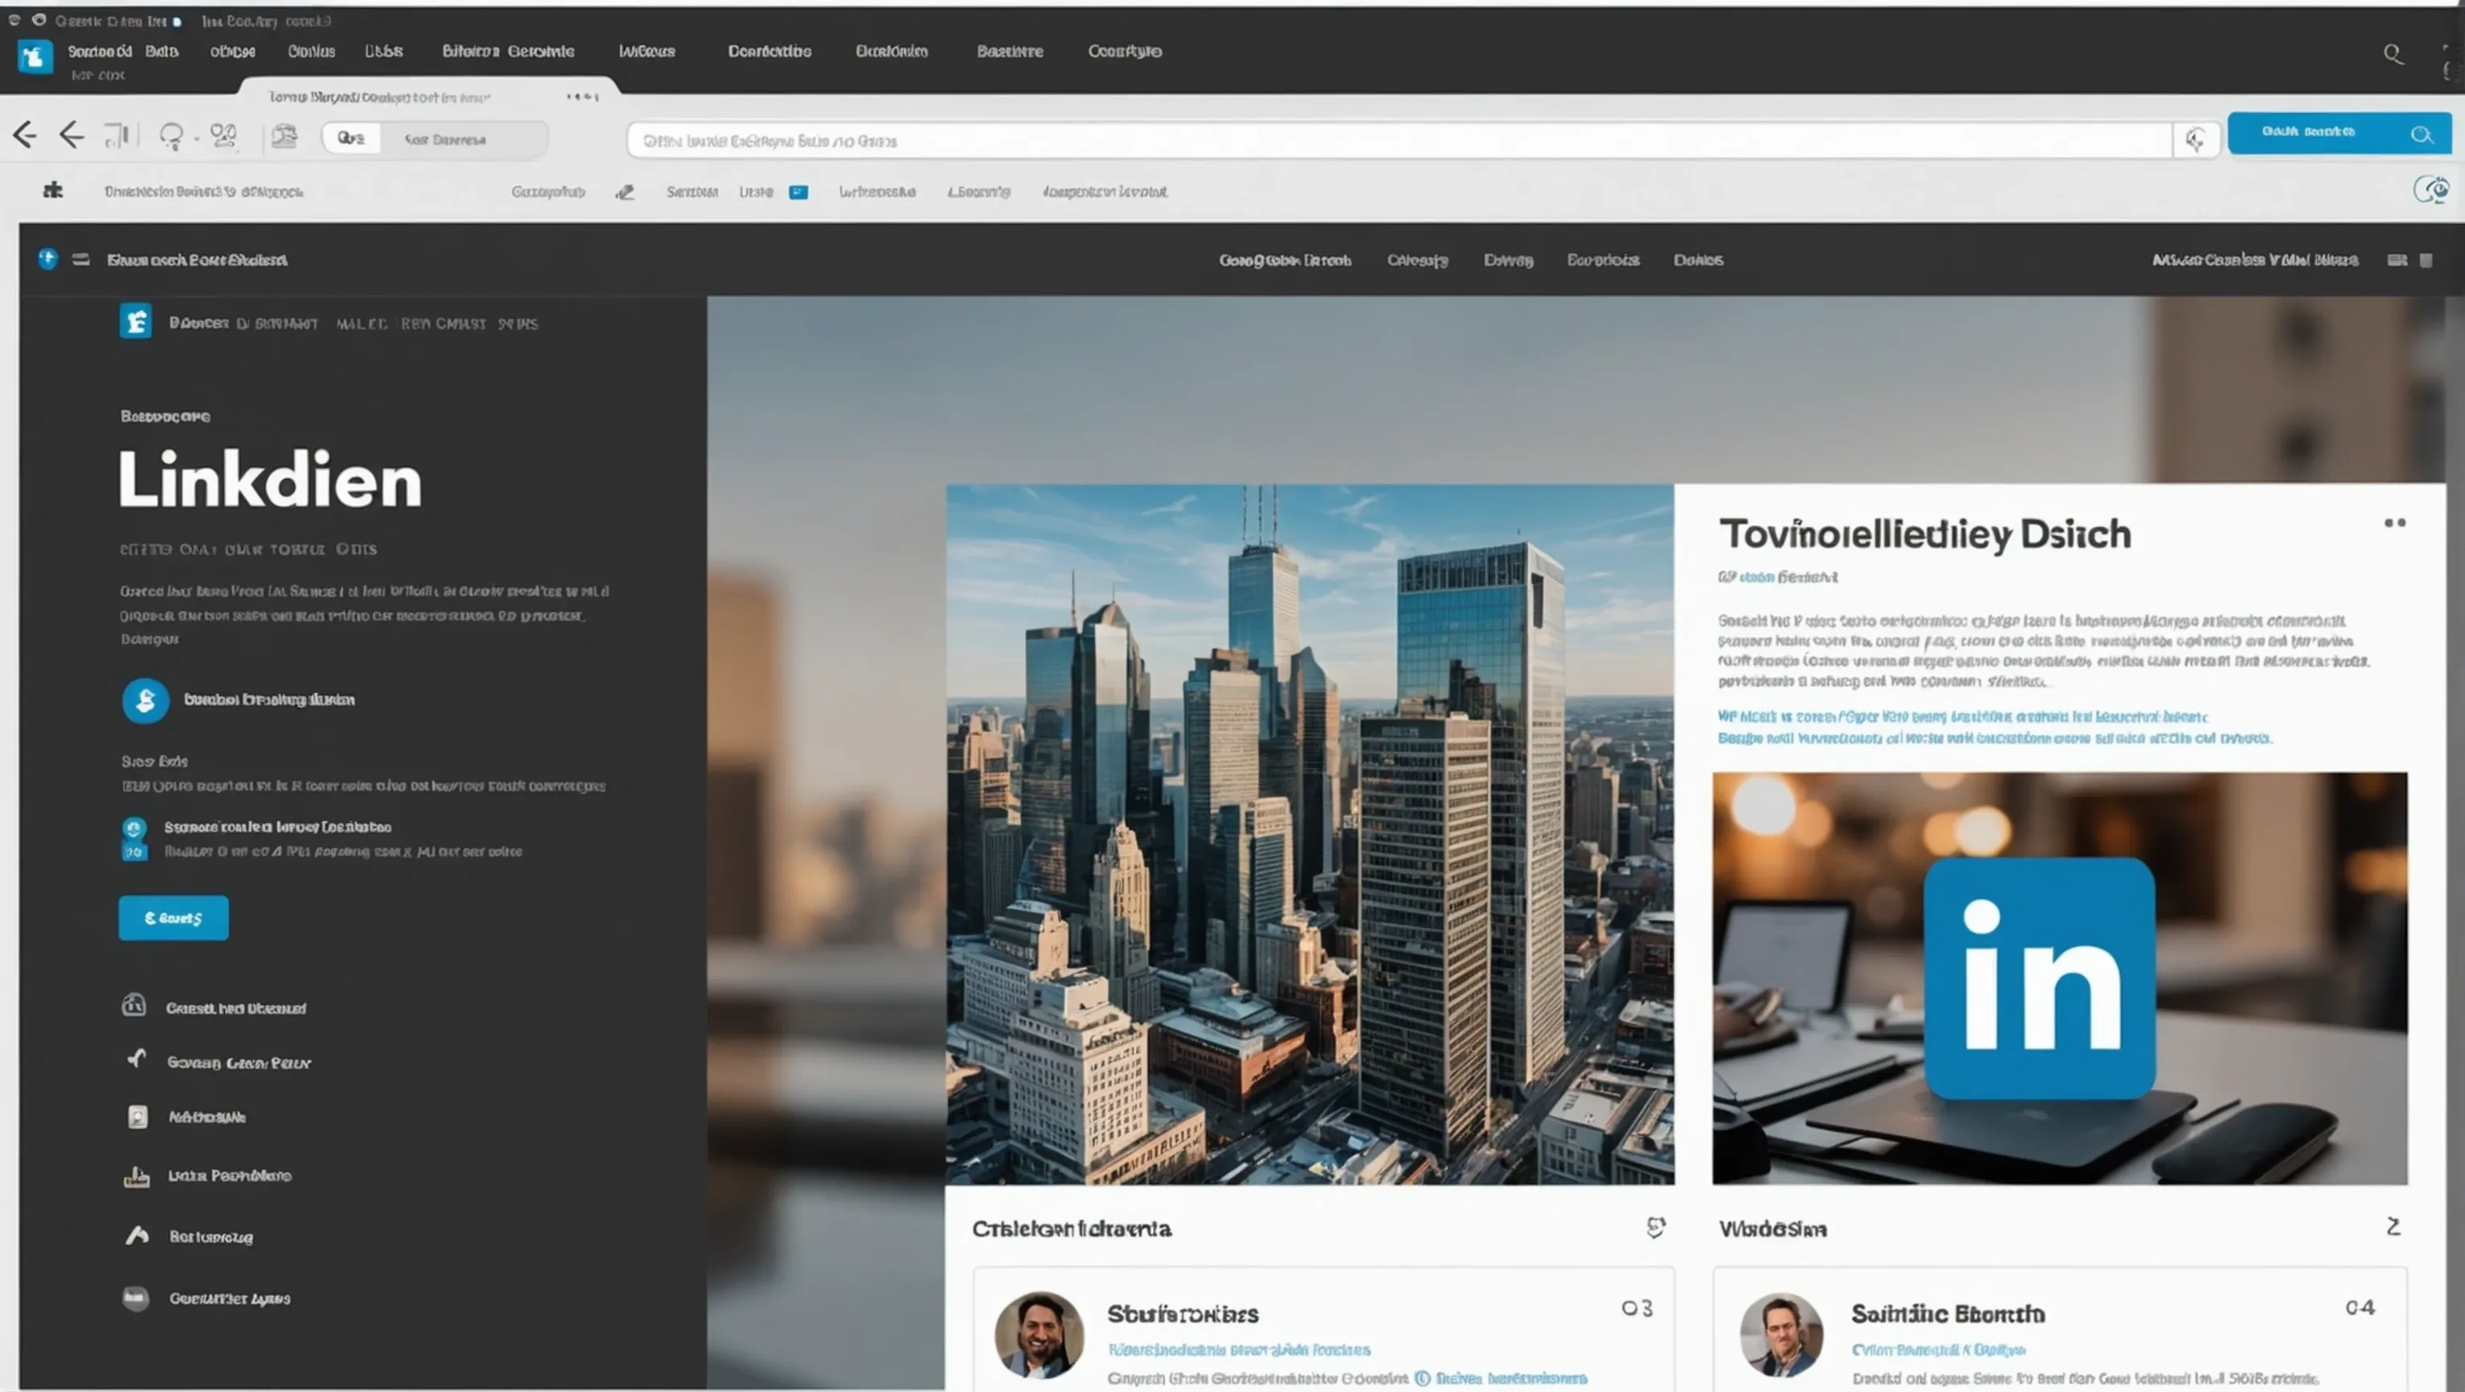The height and width of the screenshot is (1392, 2465).
Task: Click the curved arrow sidebar icon
Action: tap(137, 1058)
